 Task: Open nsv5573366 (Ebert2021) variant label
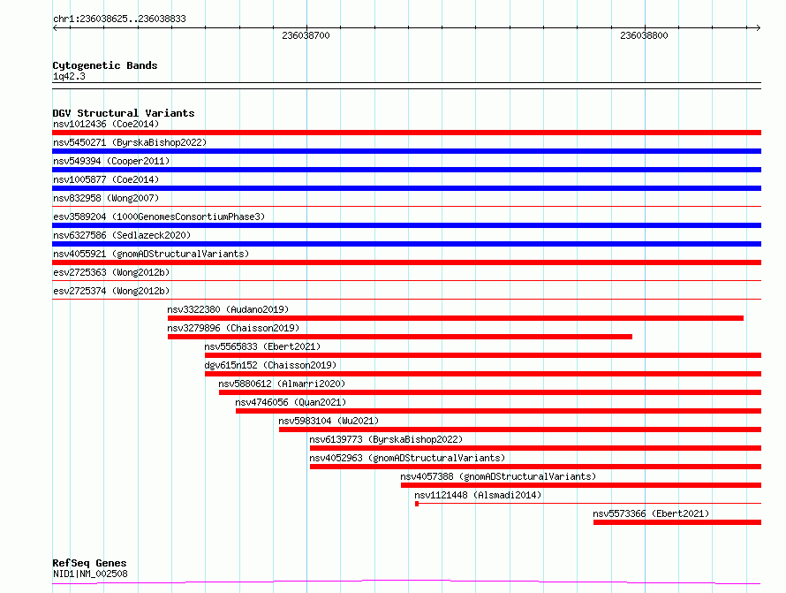651,513
